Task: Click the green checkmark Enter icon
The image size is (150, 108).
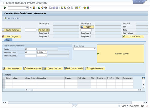Action: click(x=5, y=8)
